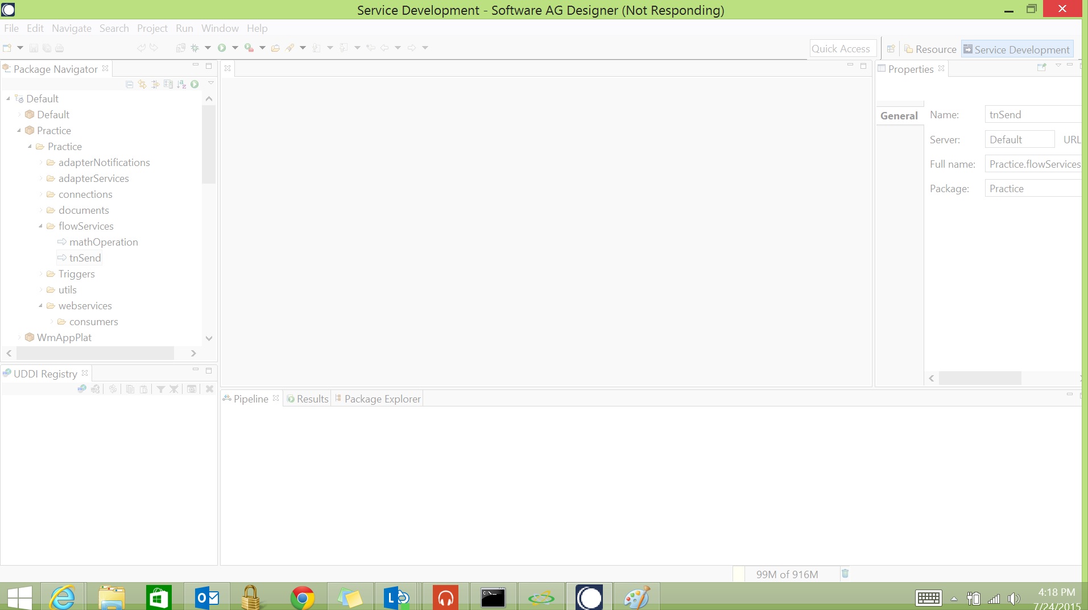Open the Window menu
The height and width of the screenshot is (610, 1088).
(x=220, y=28)
